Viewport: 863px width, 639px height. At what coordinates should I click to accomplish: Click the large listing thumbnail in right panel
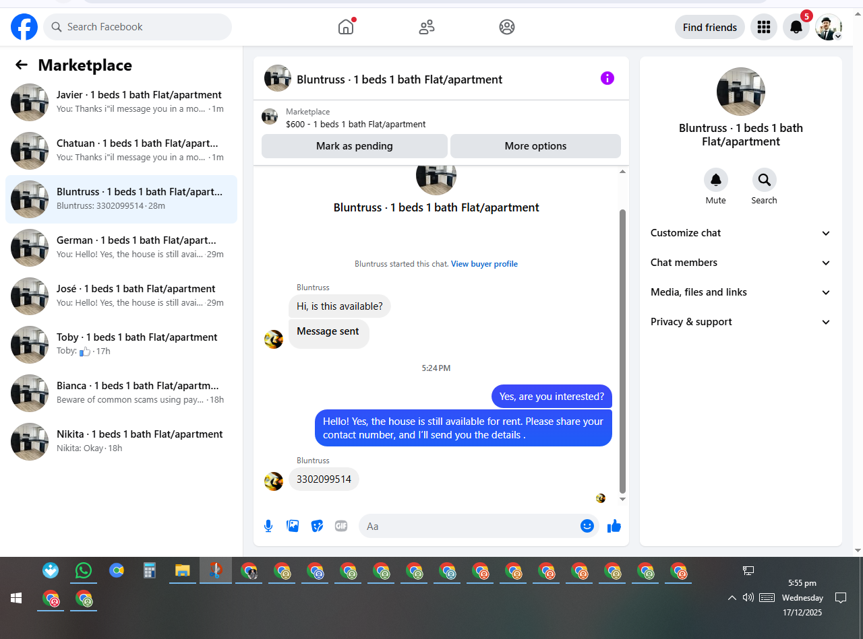coord(741,92)
